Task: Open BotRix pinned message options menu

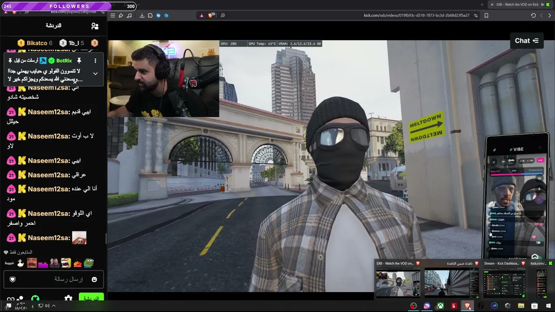Action: click(95, 61)
